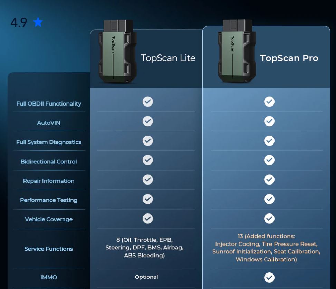336x289 pixels.
Task: Click the Performance Testing label
Action: coord(49,200)
